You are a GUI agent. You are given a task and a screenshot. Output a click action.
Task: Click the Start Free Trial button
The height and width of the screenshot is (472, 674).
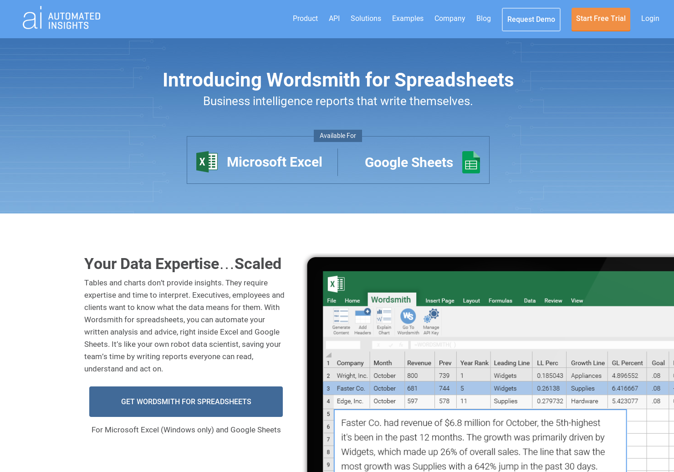(x=601, y=19)
